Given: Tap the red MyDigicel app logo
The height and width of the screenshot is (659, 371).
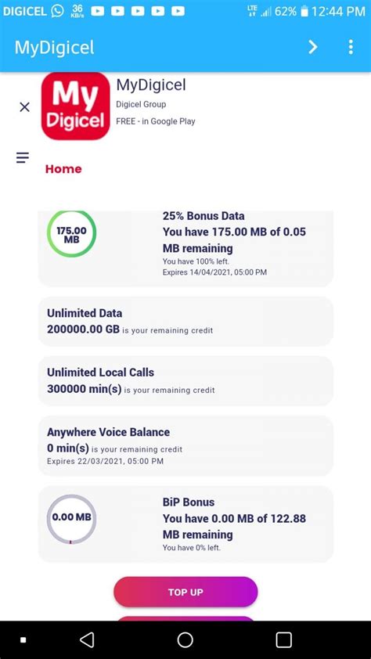Looking at the screenshot, I should (x=76, y=106).
